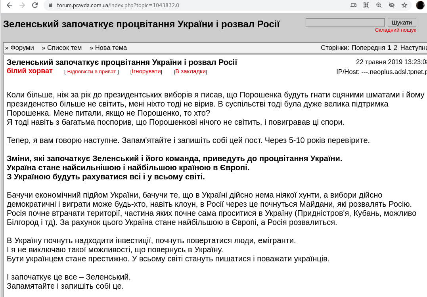
Task: Click the Наступна page link
Action: tap(414, 48)
